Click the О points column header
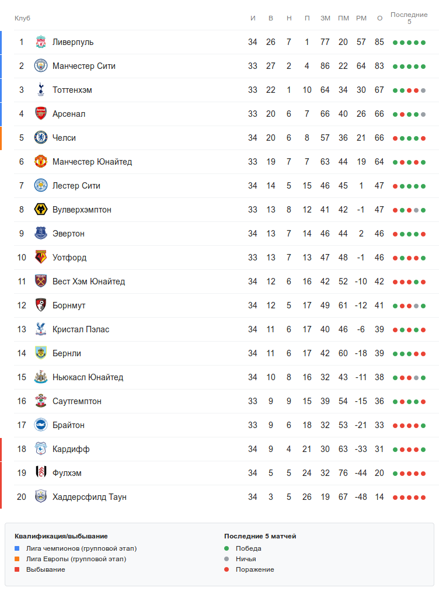Image resolution: width=439 pixels, height=591 pixels. 379,18
